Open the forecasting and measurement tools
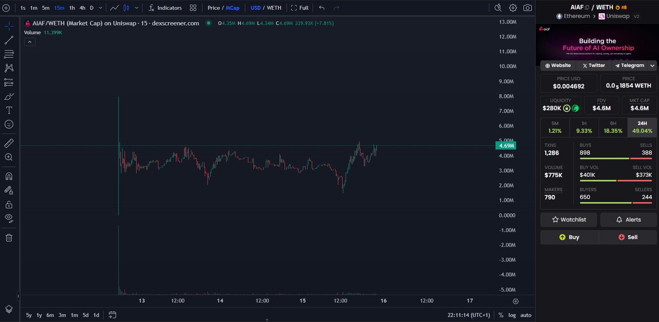 click(x=9, y=82)
